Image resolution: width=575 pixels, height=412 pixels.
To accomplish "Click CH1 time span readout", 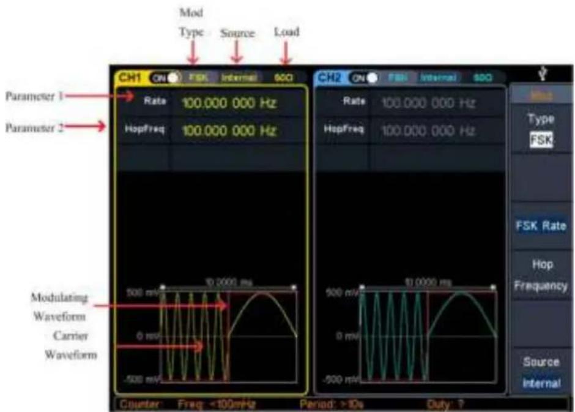I will 229,282.
